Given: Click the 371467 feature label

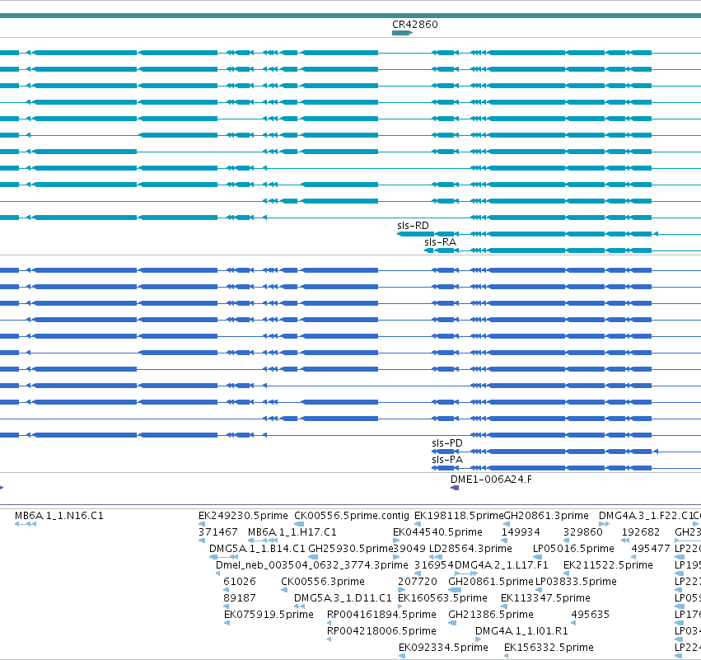Looking at the screenshot, I should (218, 532).
